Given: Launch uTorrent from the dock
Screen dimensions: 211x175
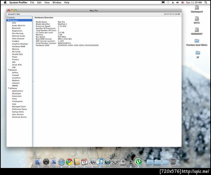Looking at the screenshot, I should point(138,162).
